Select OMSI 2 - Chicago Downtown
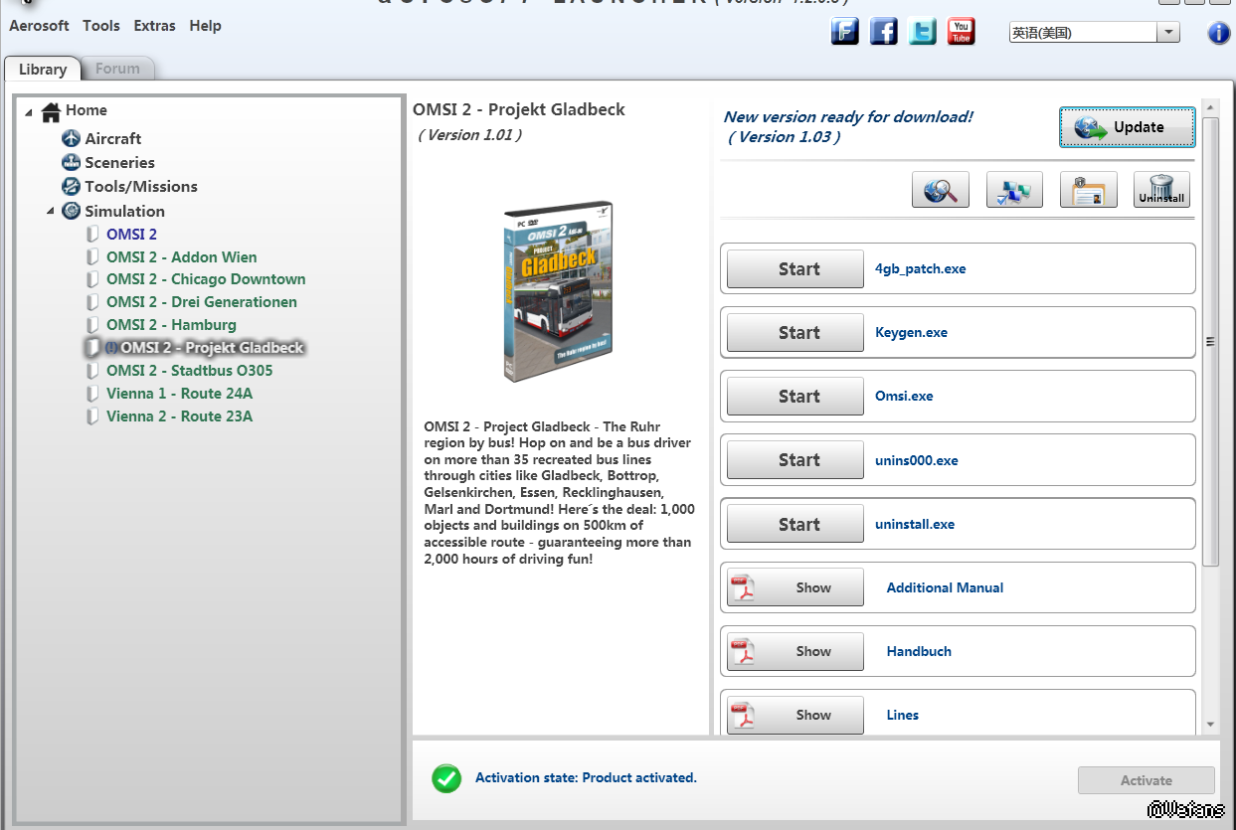 coord(206,279)
